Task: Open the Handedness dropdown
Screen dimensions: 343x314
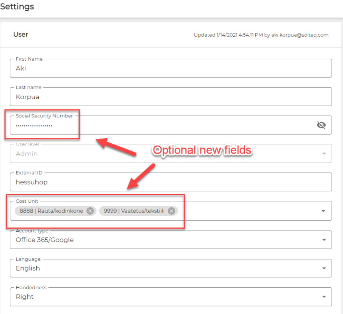Action: [324, 297]
